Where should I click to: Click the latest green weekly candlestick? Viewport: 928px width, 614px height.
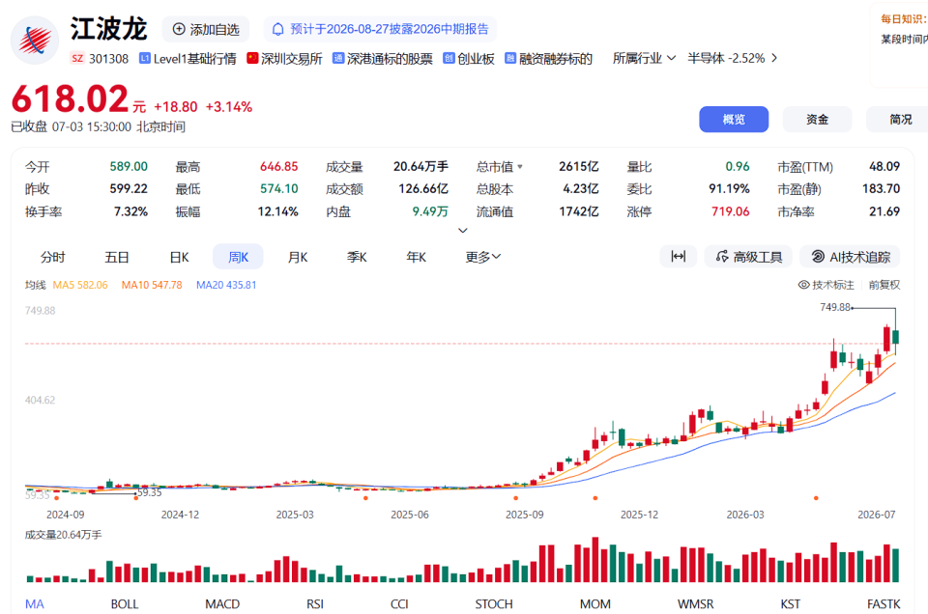pyautogui.click(x=895, y=337)
